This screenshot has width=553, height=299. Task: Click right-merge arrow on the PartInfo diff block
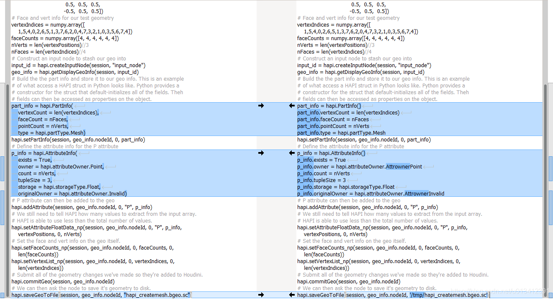tap(261, 106)
